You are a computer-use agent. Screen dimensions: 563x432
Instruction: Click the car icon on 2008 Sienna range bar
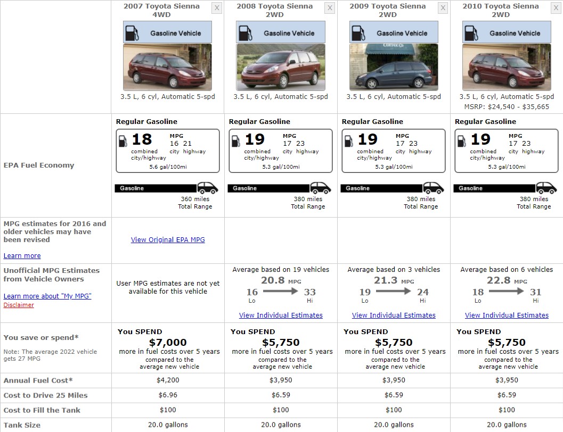point(321,188)
